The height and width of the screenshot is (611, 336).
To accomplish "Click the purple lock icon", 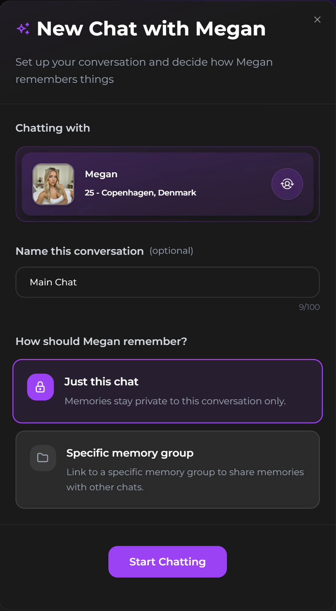I will click(40, 387).
